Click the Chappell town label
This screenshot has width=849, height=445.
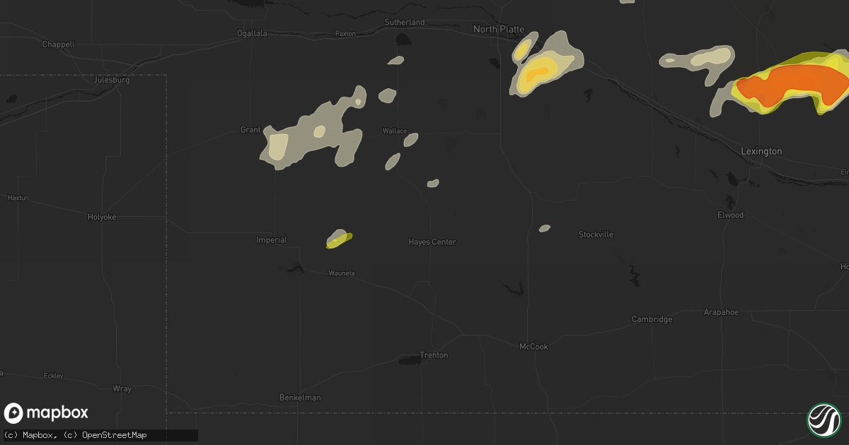click(x=58, y=44)
